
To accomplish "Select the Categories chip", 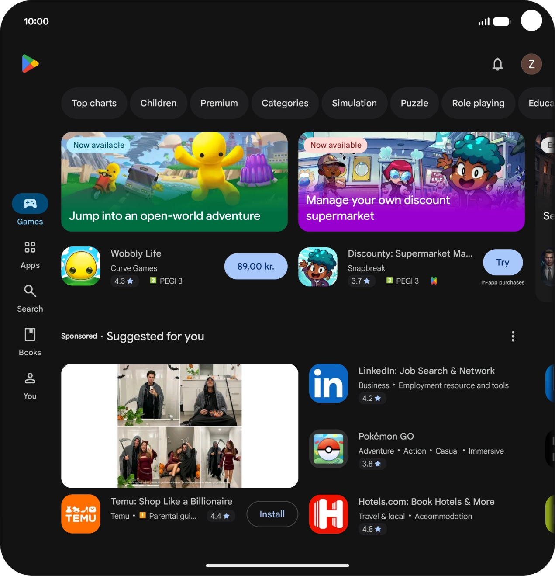I will pos(285,103).
